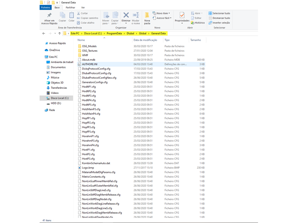
Task: Choose Copiar caminho in ribbon
Action: (87, 18)
